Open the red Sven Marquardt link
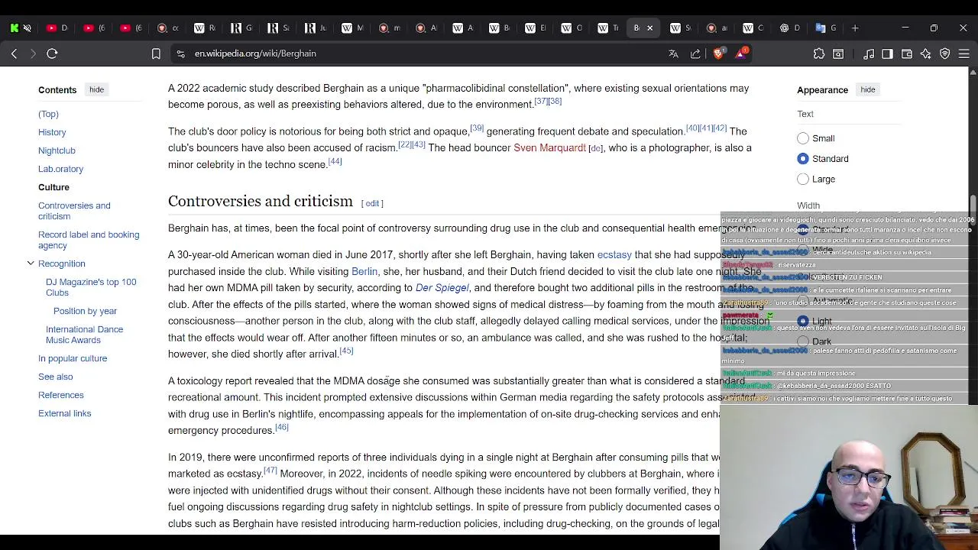The width and height of the screenshot is (978, 550). click(x=549, y=147)
